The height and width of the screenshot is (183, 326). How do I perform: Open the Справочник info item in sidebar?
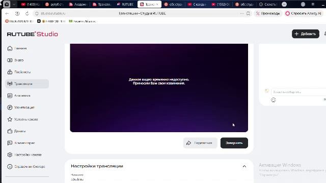[26, 167]
